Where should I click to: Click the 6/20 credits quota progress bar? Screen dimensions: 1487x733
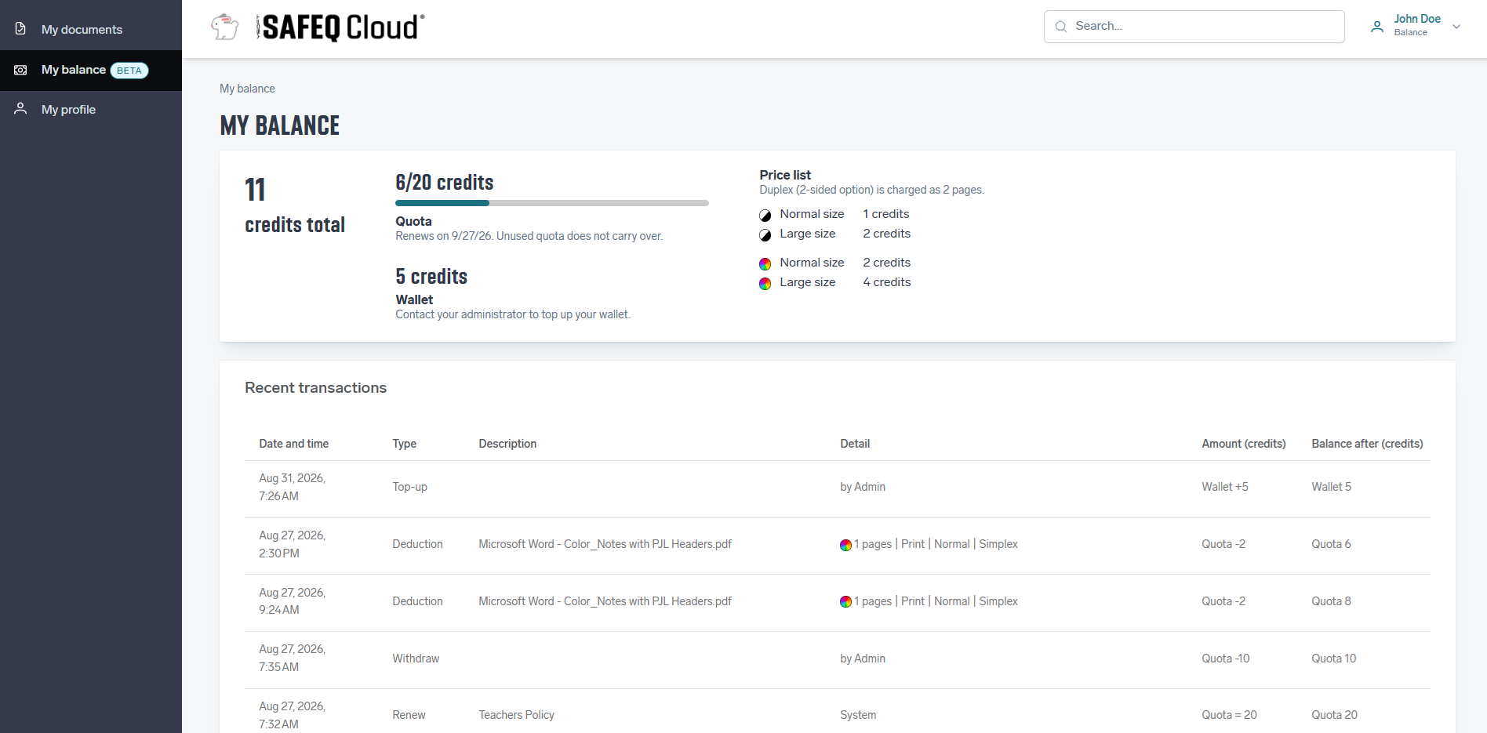coord(552,203)
